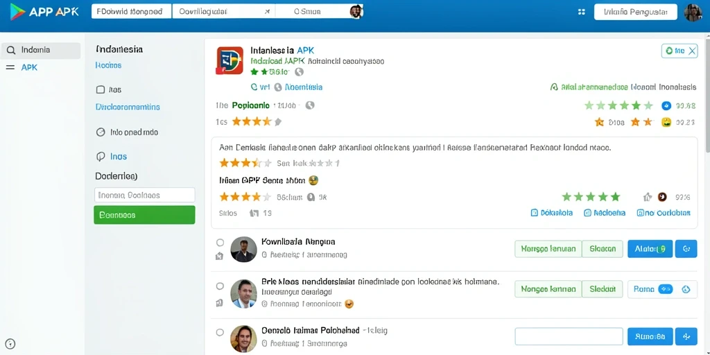Tick the Itas checkbox in sidebar
Viewport: 710px width, 355px height.
(101, 89)
